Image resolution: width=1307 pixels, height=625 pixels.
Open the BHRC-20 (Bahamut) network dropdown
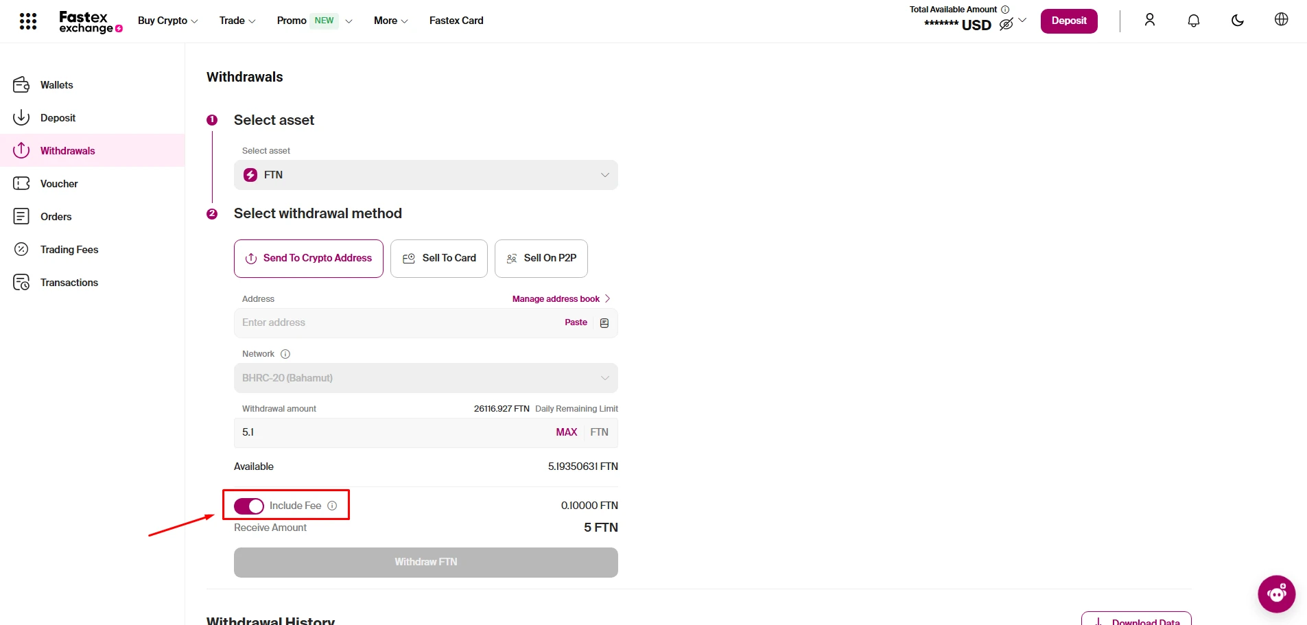[x=426, y=378]
